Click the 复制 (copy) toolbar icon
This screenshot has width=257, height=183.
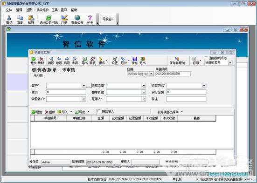point(20,18)
